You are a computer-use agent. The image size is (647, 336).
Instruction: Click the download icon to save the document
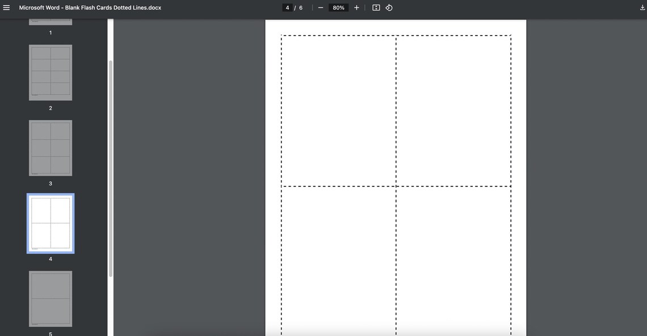pyautogui.click(x=642, y=7)
